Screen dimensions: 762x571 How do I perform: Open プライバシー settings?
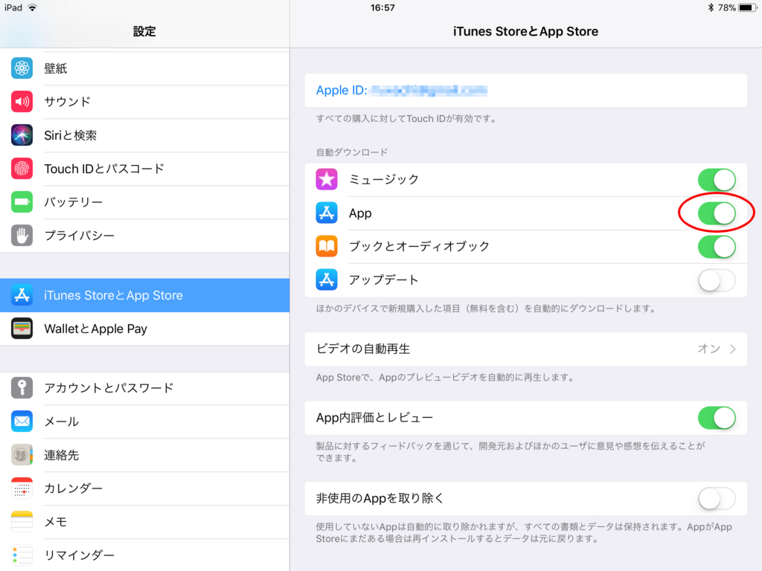tap(145, 236)
